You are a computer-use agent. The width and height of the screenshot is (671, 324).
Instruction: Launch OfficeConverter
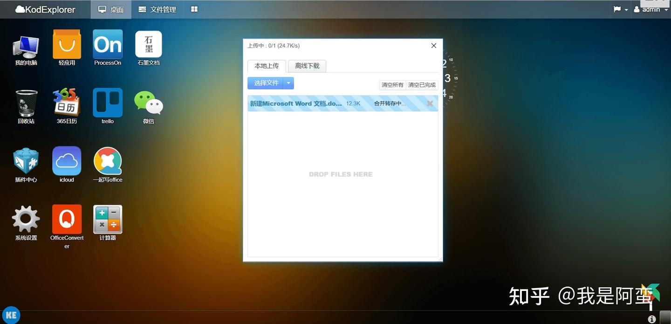click(x=66, y=219)
